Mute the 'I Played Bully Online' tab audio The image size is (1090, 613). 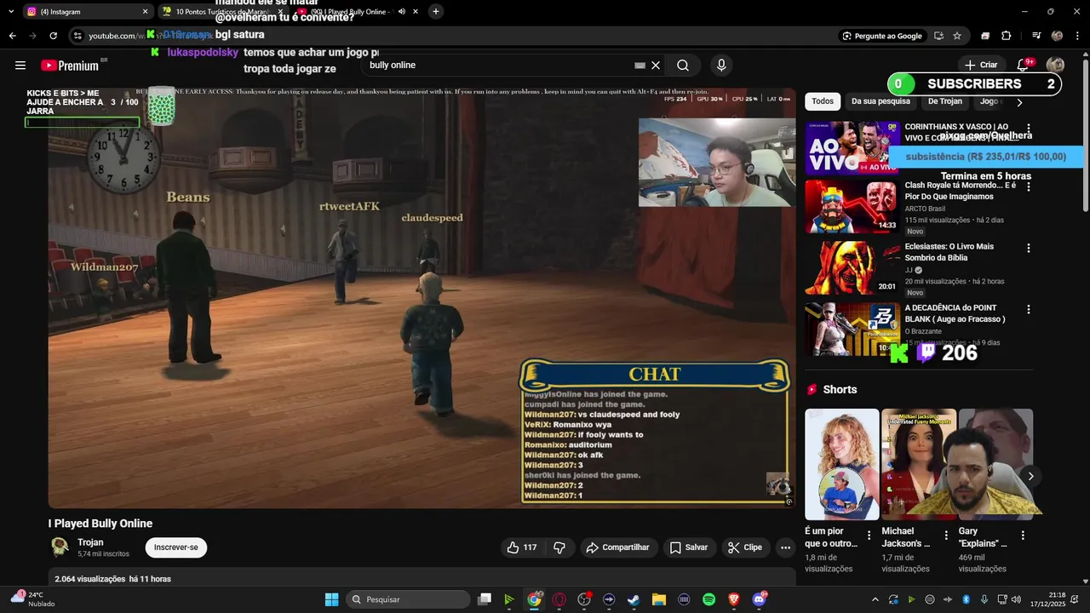401,11
